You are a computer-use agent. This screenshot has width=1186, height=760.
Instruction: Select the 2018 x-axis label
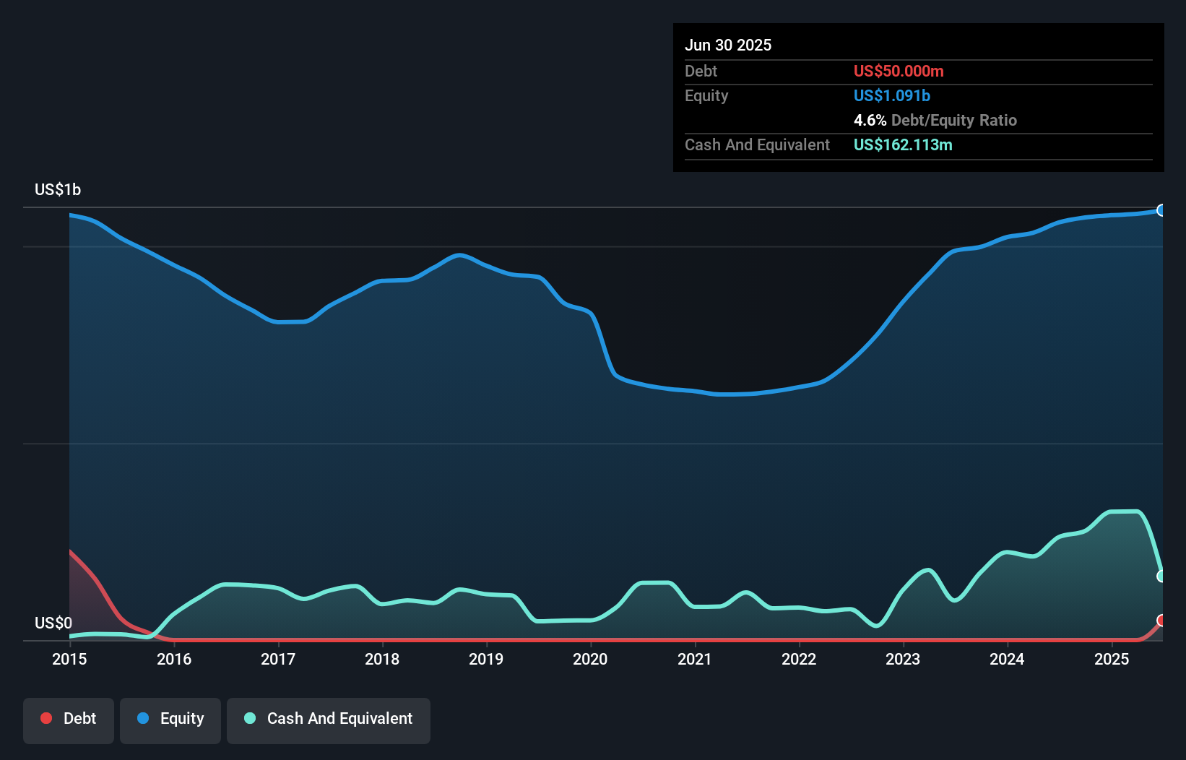click(x=382, y=659)
